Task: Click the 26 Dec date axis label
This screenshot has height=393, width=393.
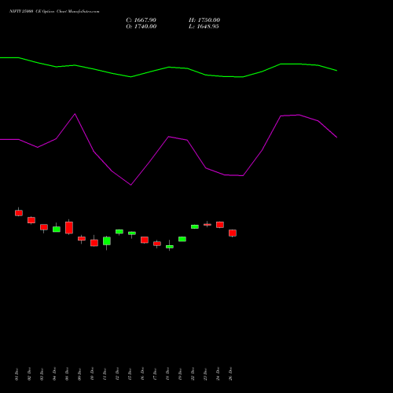Action: click(230, 374)
